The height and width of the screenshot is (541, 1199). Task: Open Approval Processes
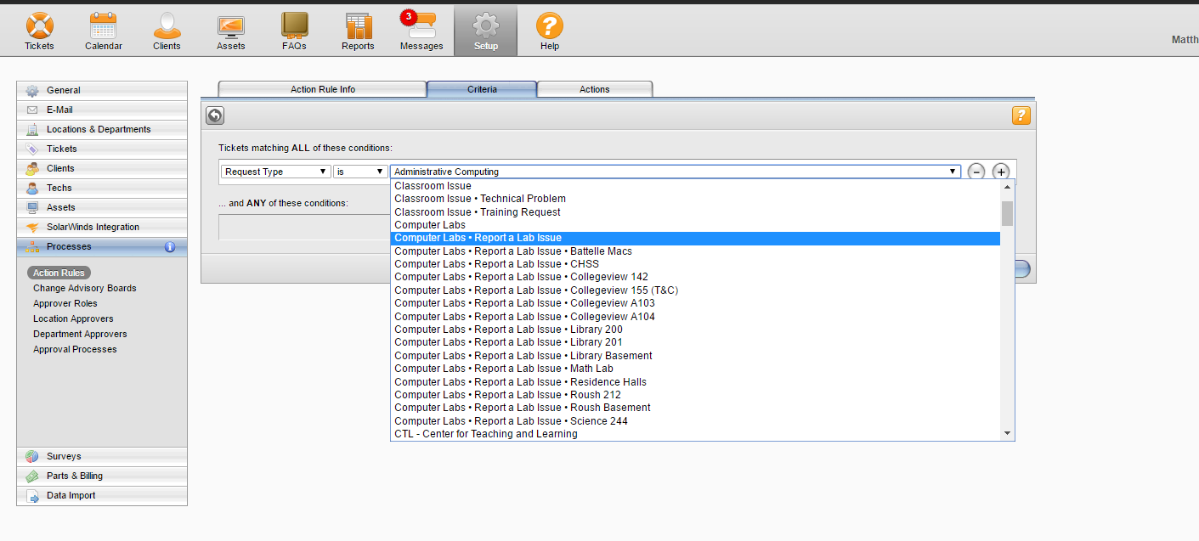click(x=75, y=349)
